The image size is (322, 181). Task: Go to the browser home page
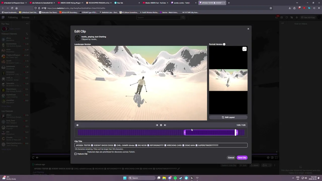16,8
